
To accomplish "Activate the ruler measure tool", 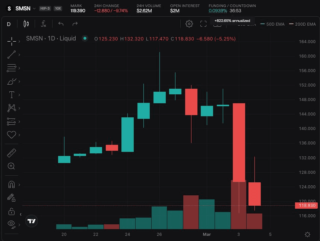I will click(x=12, y=153).
